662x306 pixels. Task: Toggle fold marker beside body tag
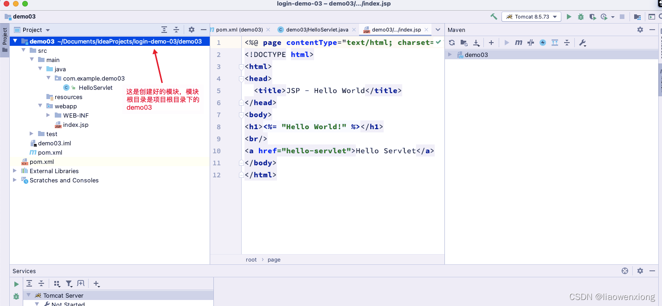(241, 115)
